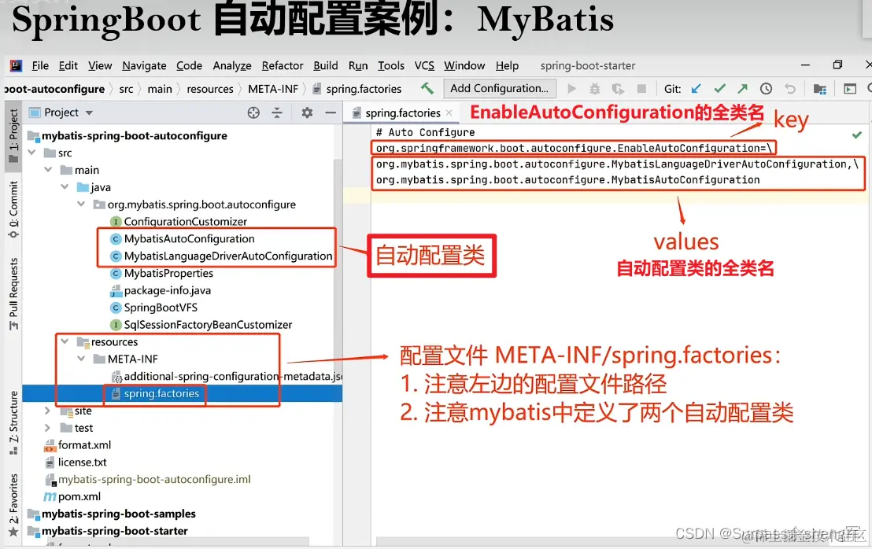Click the Run green play icon

click(571, 88)
